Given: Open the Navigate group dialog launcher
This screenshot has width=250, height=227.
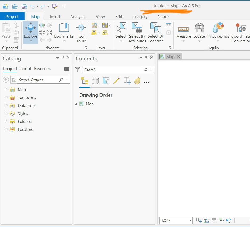Looking at the screenshot, I should click(x=86, y=48).
